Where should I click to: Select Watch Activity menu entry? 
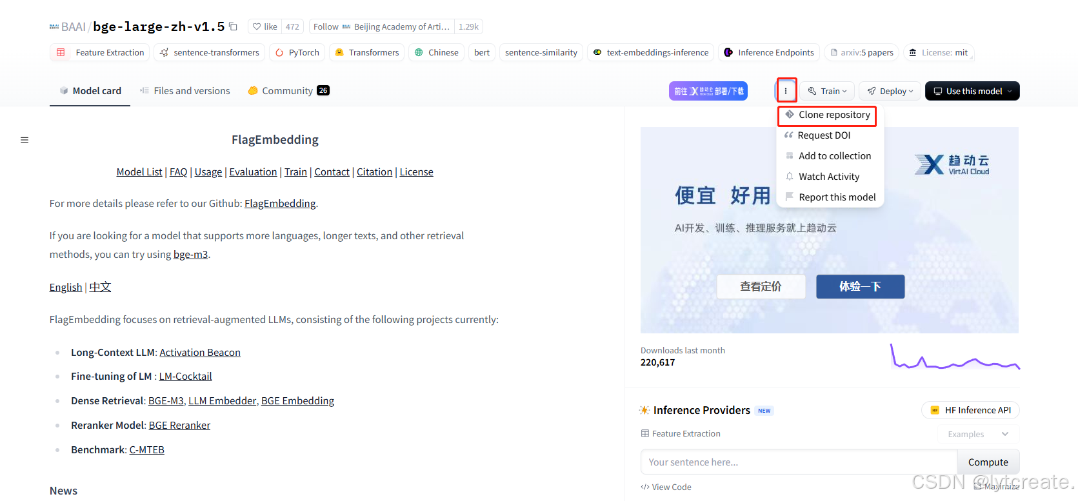coord(828,177)
